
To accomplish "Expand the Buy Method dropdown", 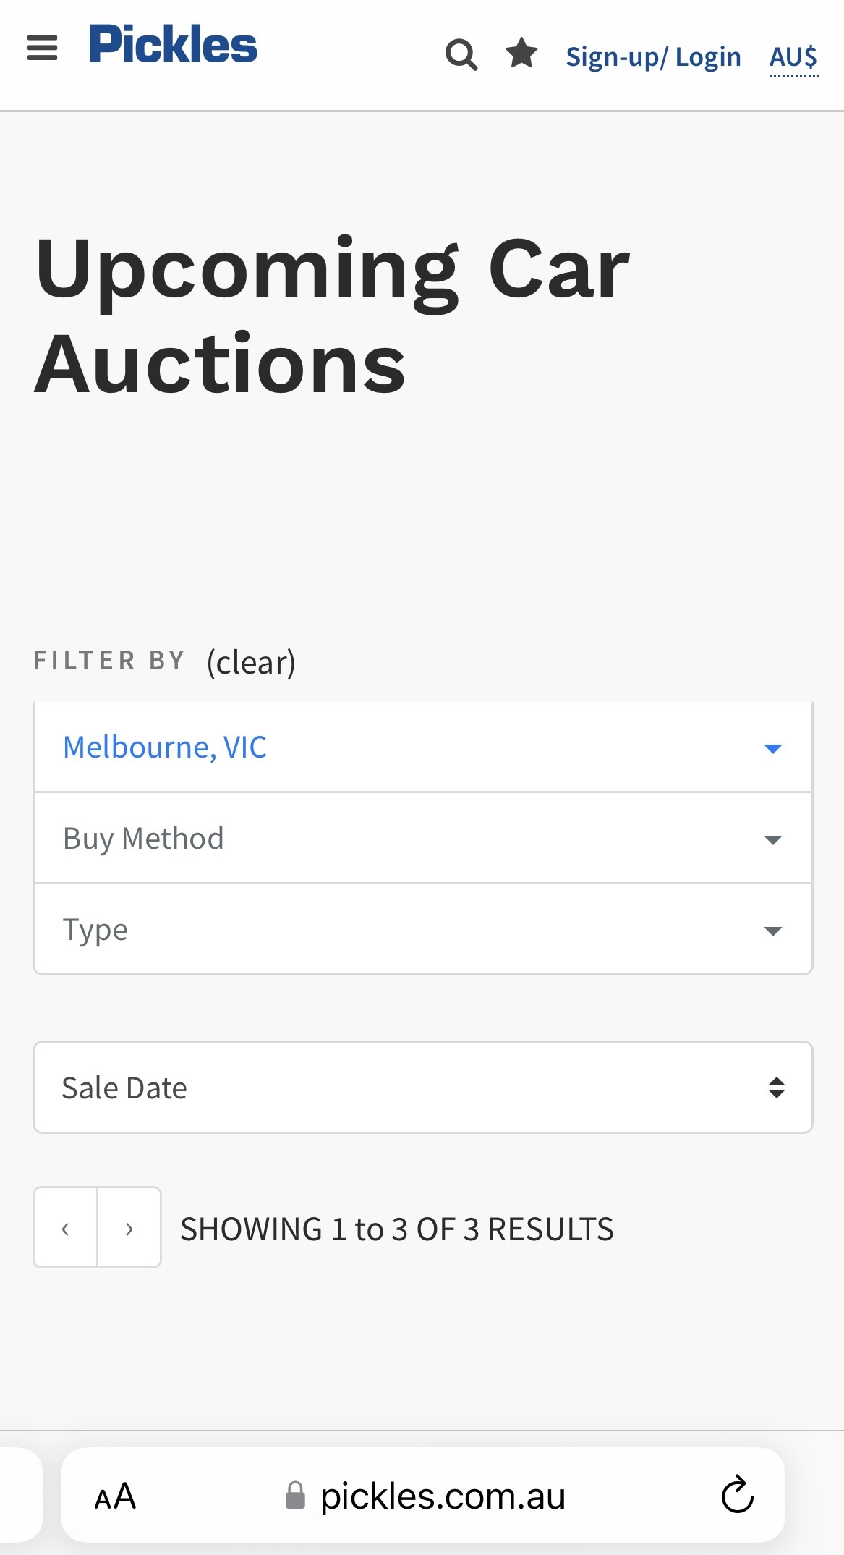I will 423,839.
